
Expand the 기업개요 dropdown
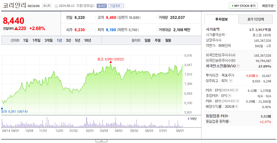point(116,6)
